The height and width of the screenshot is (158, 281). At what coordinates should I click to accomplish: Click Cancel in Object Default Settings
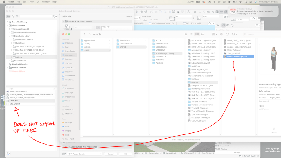point(111,154)
